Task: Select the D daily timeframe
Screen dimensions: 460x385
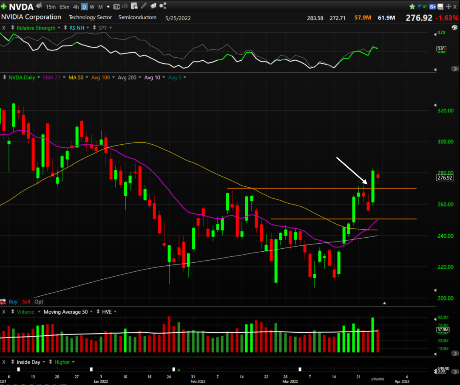Action: pos(84,7)
